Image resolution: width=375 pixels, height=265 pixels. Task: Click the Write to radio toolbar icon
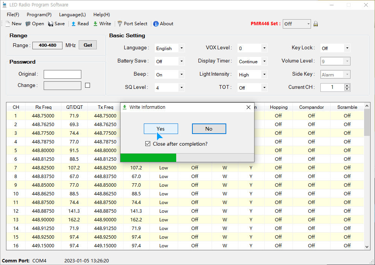(95, 24)
